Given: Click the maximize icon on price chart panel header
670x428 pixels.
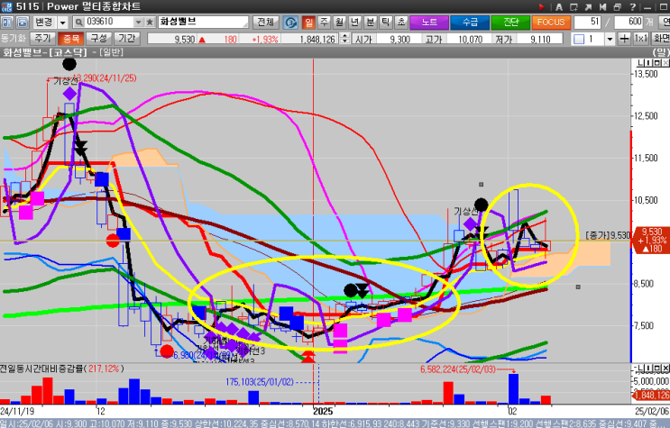Looking at the screenshot, I should coord(657,63).
